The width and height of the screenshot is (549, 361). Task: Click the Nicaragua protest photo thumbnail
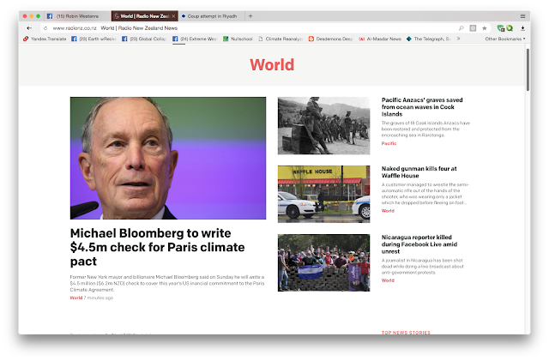coord(324,262)
